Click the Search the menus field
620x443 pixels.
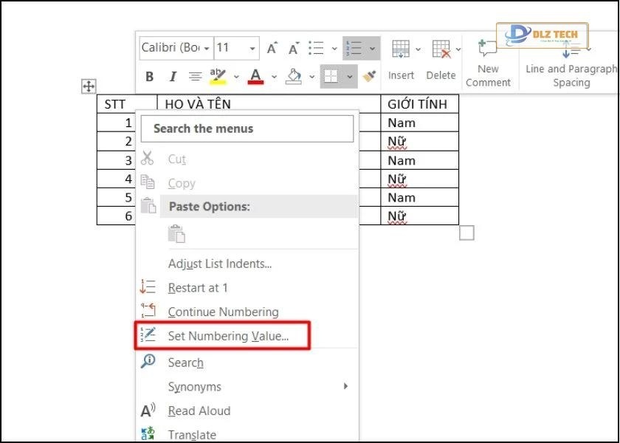(x=247, y=128)
